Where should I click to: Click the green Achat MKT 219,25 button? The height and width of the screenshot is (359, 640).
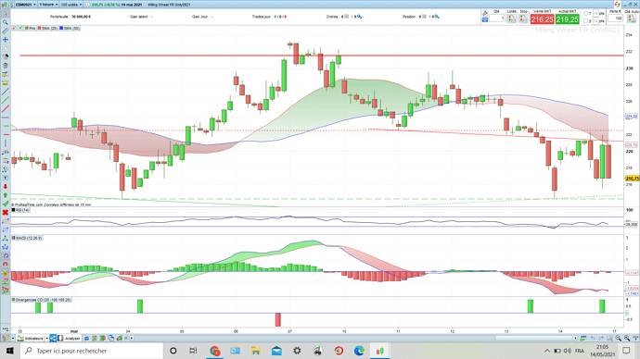click(567, 19)
